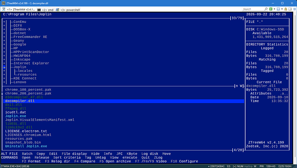Expand the plus beside KDE Connect

pyautogui.click(x=4, y=78)
